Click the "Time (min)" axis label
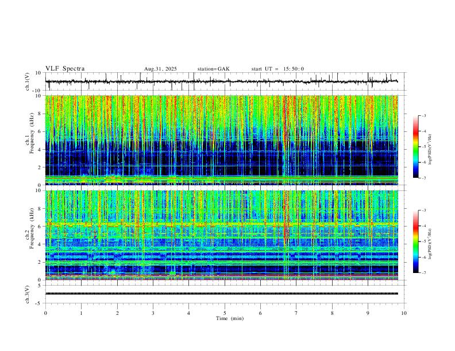 (x=230, y=318)
